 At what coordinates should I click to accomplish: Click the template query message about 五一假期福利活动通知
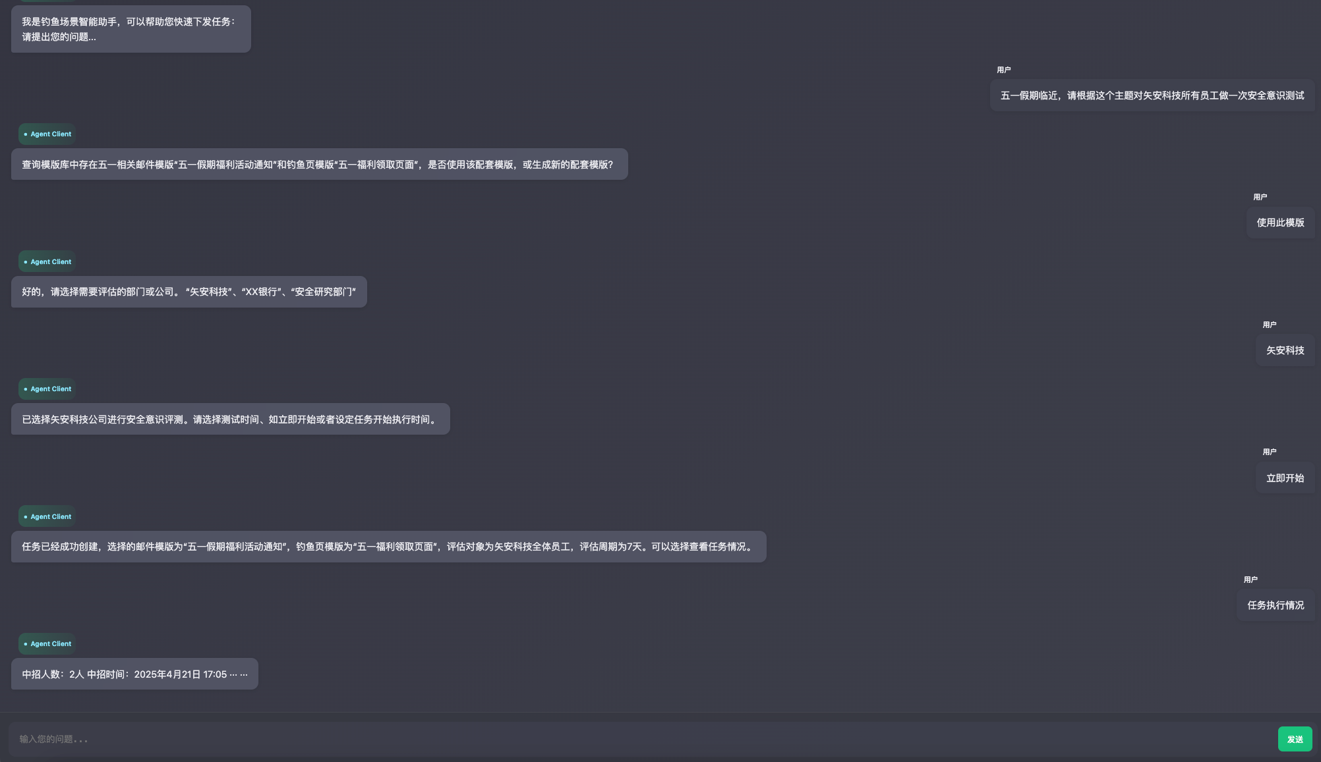(x=319, y=165)
